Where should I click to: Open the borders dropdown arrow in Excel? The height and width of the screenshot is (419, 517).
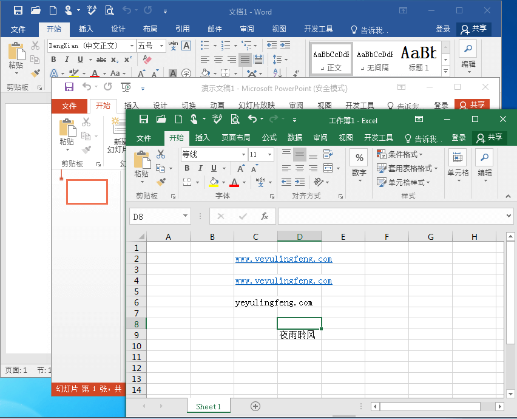pyautogui.click(x=197, y=182)
